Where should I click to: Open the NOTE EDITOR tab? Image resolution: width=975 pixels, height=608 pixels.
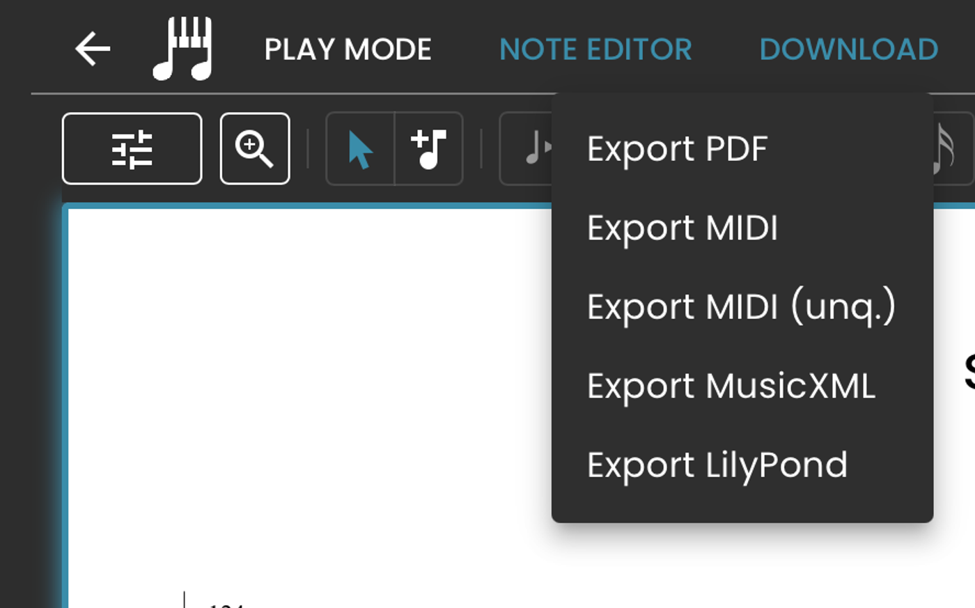coord(595,49)
